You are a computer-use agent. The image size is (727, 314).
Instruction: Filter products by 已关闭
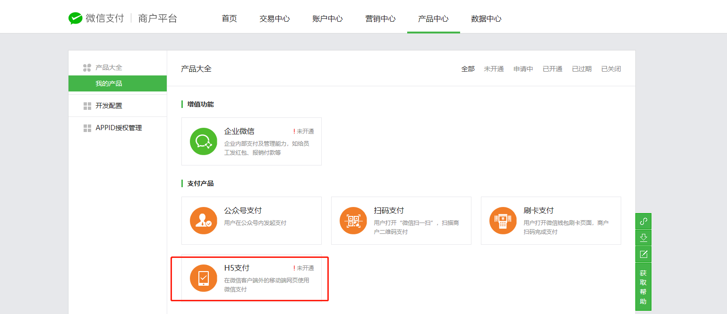(611, 69)
